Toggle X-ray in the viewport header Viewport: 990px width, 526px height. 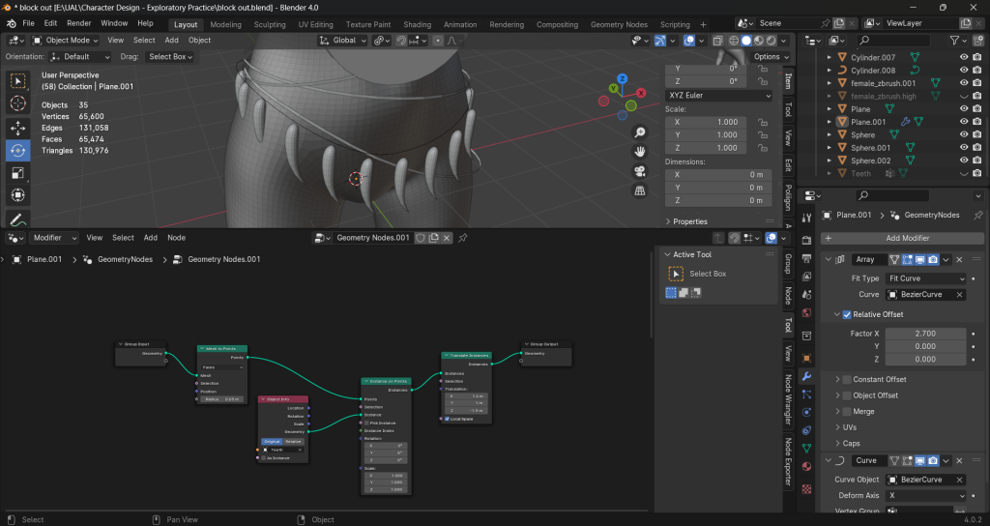click(718, 41)
